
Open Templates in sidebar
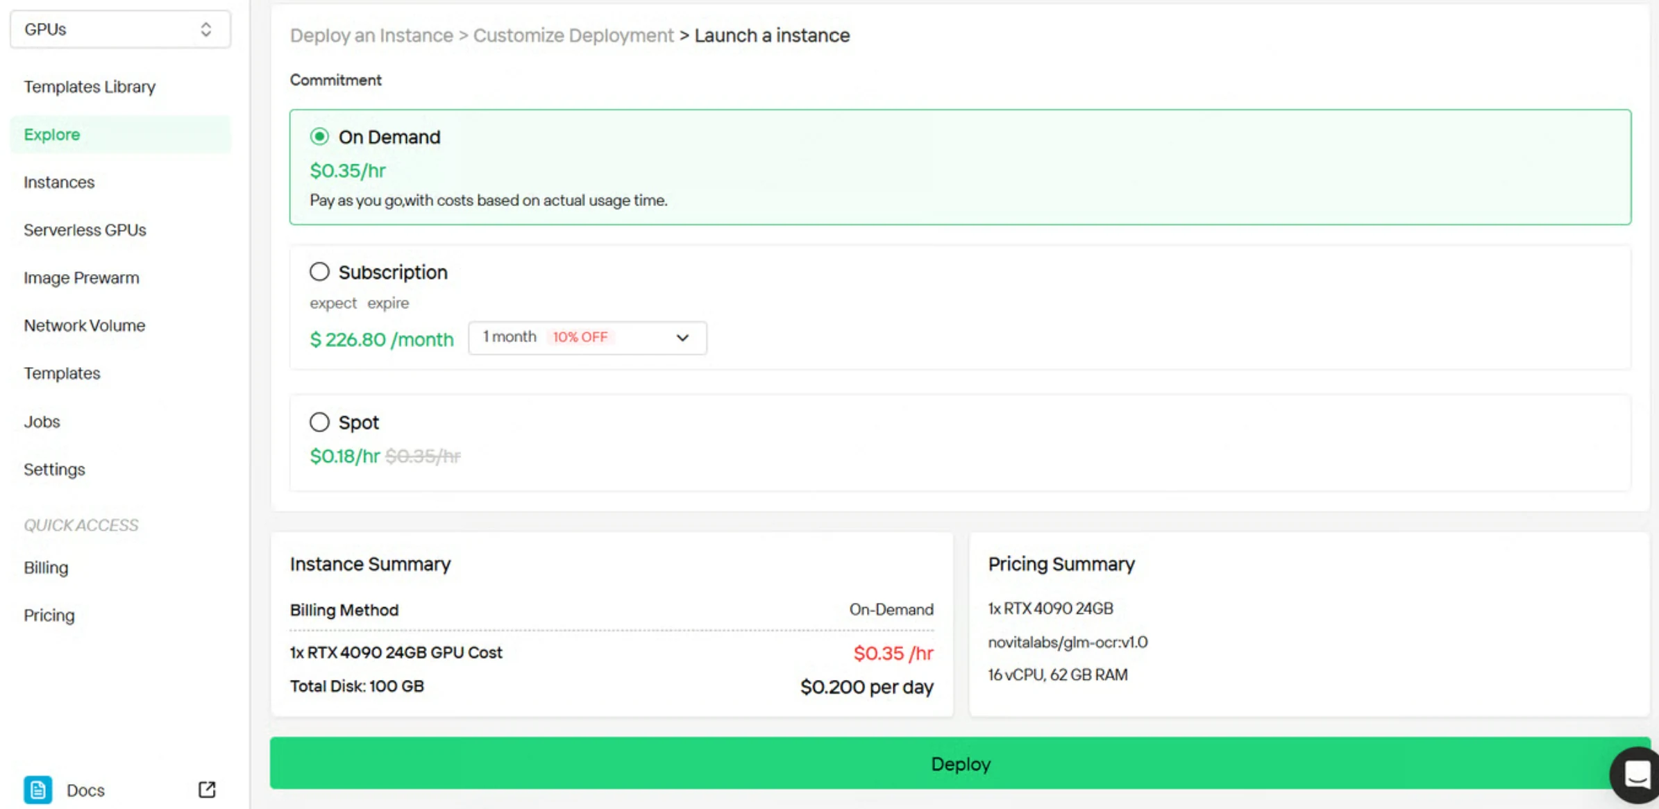point(62,374)
